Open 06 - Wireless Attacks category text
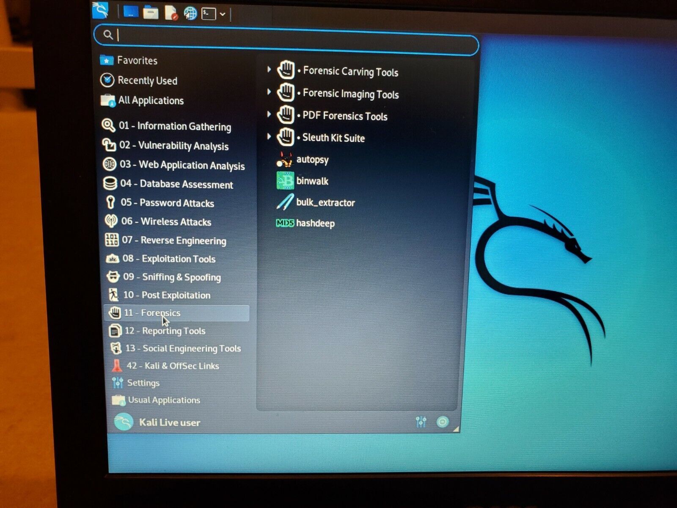 click(x=166, y=221)
